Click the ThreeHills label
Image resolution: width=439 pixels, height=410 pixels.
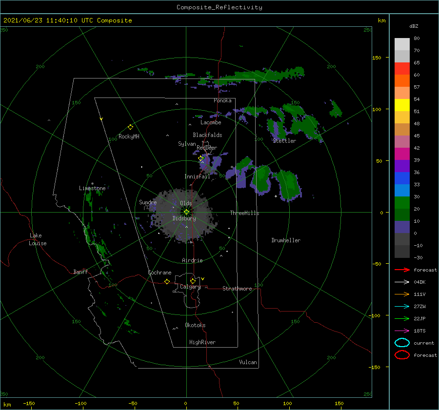click(244, 213)
